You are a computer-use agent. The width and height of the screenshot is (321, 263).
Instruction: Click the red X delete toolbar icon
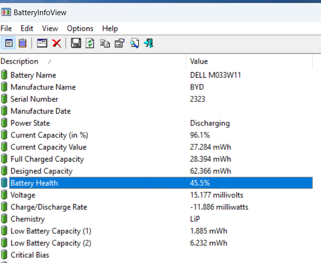57,43
